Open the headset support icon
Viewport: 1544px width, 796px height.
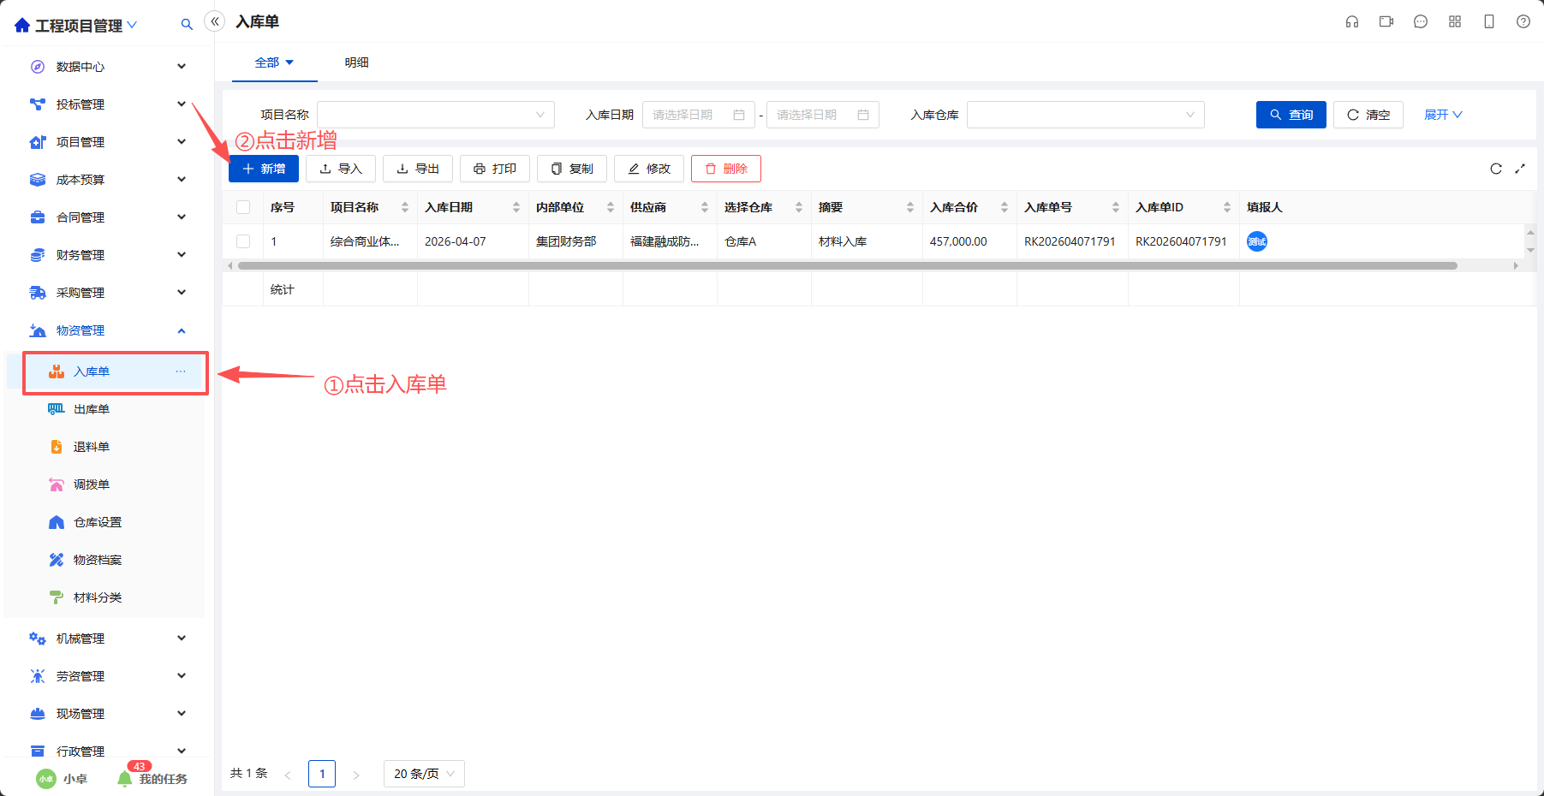click(x=1352, y=21)
